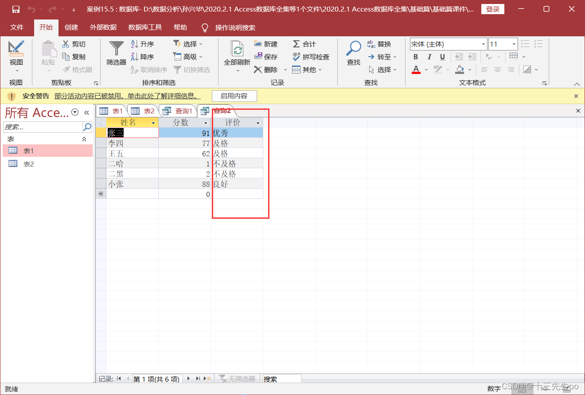585x395 pixels.
Task: Click the numbered list icon
Action: coord(538,44)
